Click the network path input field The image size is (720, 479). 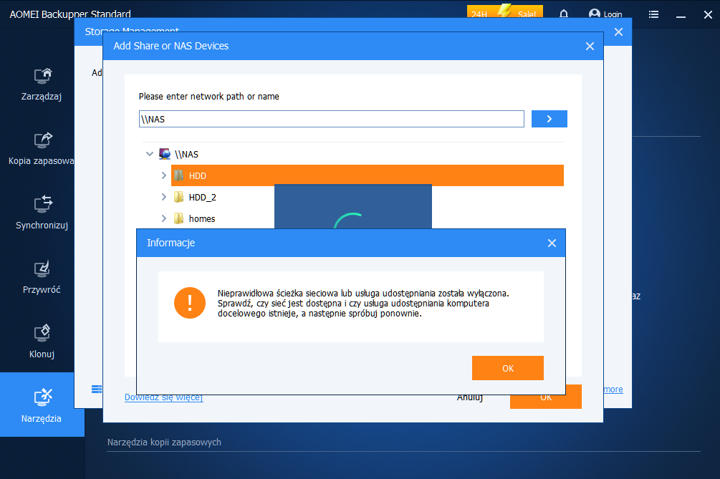point(332,119)
